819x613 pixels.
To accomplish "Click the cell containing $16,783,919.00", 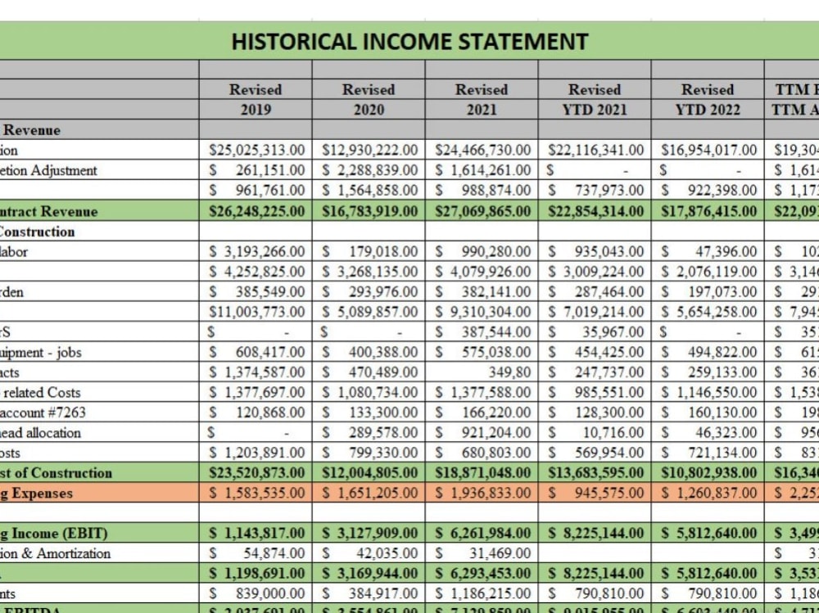I will coord(369,210).
